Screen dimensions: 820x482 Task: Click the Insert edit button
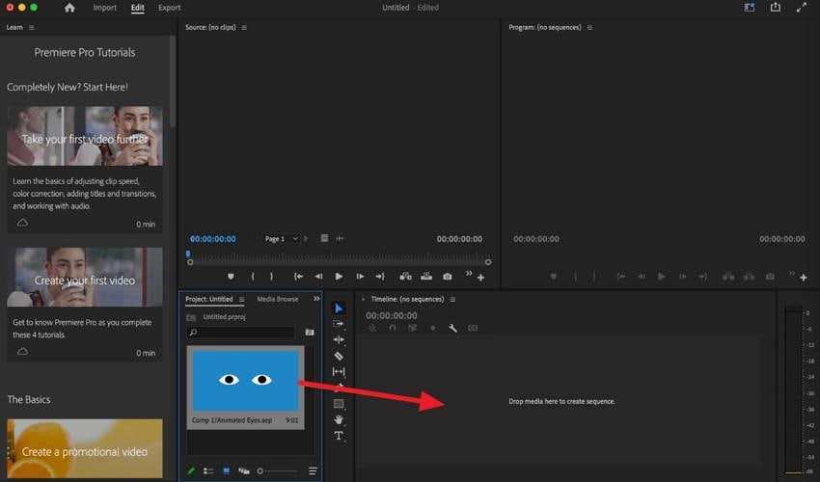[x=405, y=276]
